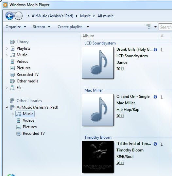The height and width of the screenshot is (176, 172).
Task: Select Videos under Library
Action: click(x=22, y=62)
